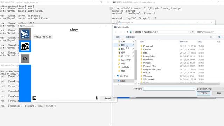Click the horizontal scrollbar in file list
224x126 pixels.
[x=180, y=84]
